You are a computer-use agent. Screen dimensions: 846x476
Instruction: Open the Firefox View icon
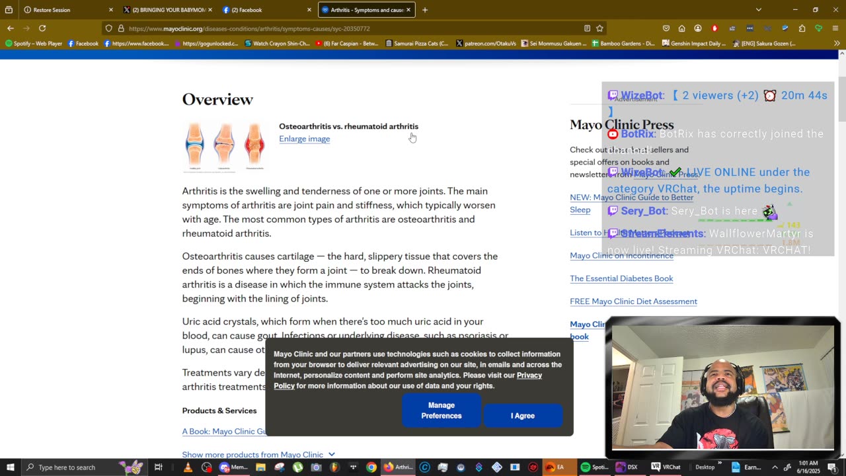[x=9, y=10]
